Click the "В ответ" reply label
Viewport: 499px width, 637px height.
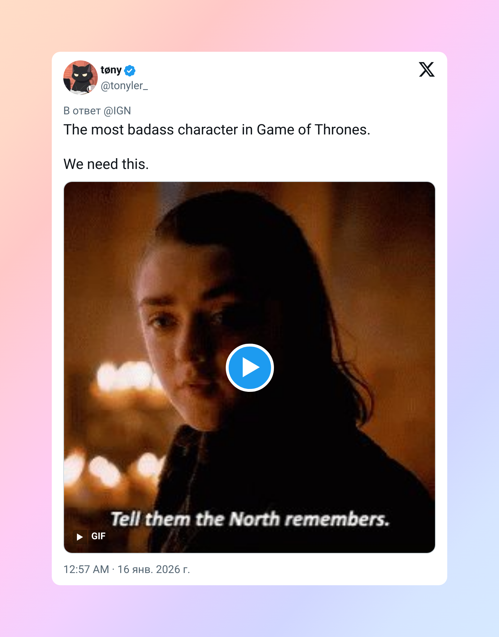82,111
